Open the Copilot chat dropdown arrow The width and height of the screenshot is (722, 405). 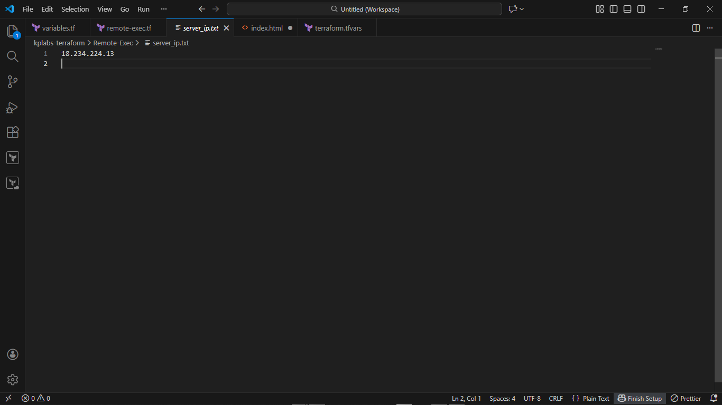(x=522, y=9)
